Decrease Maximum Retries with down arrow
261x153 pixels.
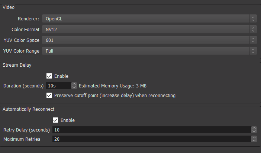(254, 141)
